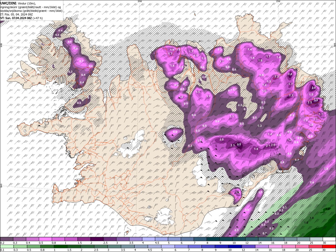This screenshot has height=252, width=336.
Task: Select the white 30 swatch in snow legend
Action: [x=329, y=239]
